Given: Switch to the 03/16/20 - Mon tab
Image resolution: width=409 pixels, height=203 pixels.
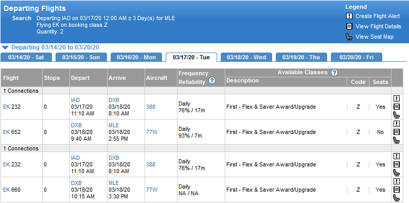Looking at the screenshot, I should [136, 57].
